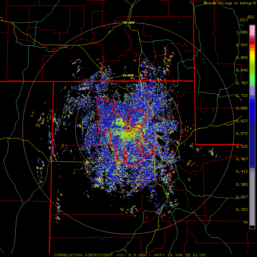Select the 0.947 legend value
This screenshot has width=257, height=257.
click(x=242, y=45)
